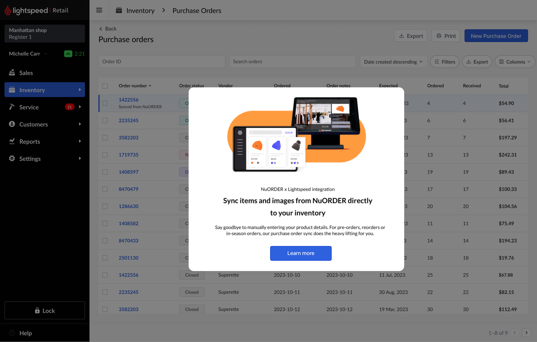The image size is (537, 342).
Task: Toggle the hamburger menu icon
Action: click(x=99, y=10)
